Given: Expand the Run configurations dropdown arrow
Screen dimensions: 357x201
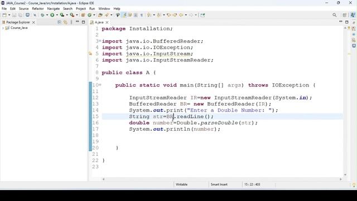Looking at the screenshot, I should pyautogui.click(x=57, y=15).
